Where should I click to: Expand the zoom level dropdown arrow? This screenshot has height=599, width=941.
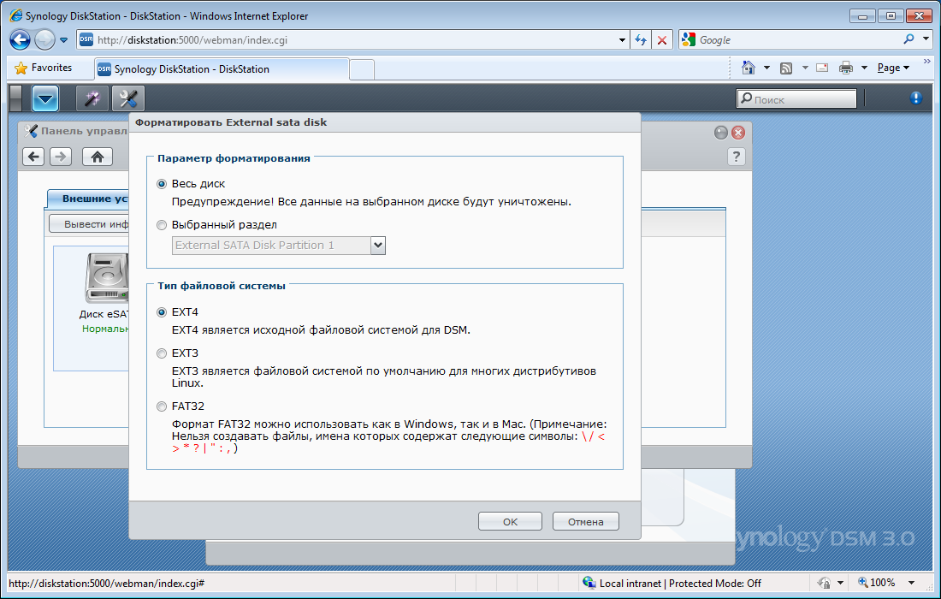click(x=911, y=583)
